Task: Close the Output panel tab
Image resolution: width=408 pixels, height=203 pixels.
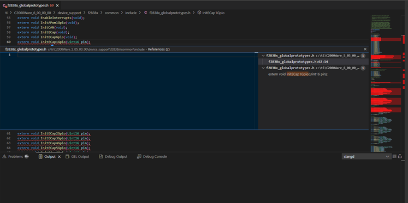Action: pos(59,157)
